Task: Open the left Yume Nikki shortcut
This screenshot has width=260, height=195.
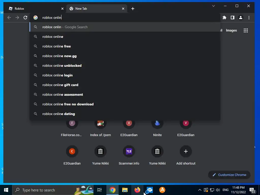Action: coord(101,151)
